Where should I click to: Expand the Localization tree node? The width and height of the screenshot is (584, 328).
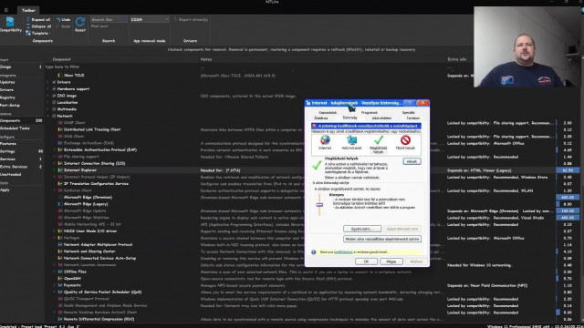(48, 102)
